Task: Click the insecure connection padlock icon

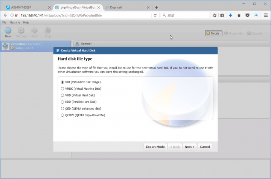Action: pos(16,15)
